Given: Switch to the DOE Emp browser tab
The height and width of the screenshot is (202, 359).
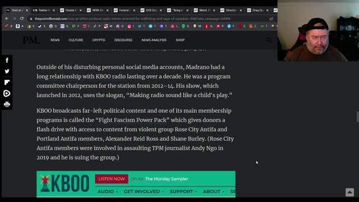Looking at the screenshot, I should click(x=151, y=10).
